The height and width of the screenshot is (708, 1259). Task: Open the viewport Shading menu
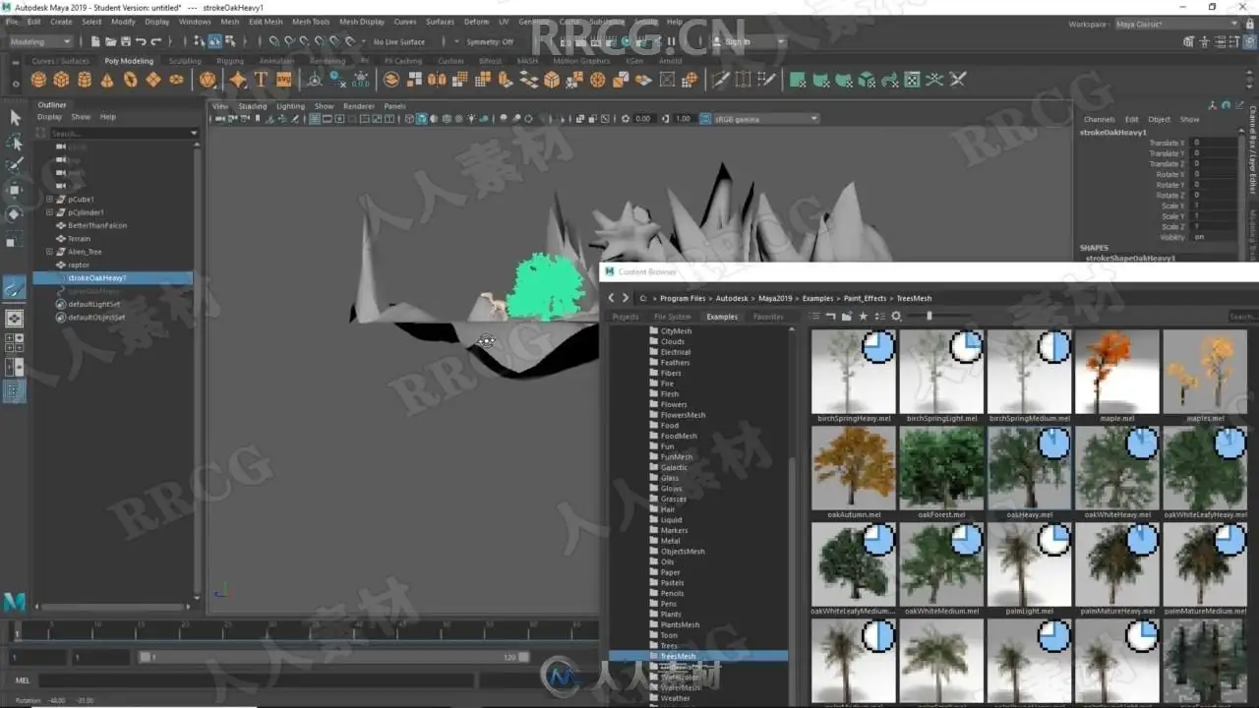coord(253,106)
